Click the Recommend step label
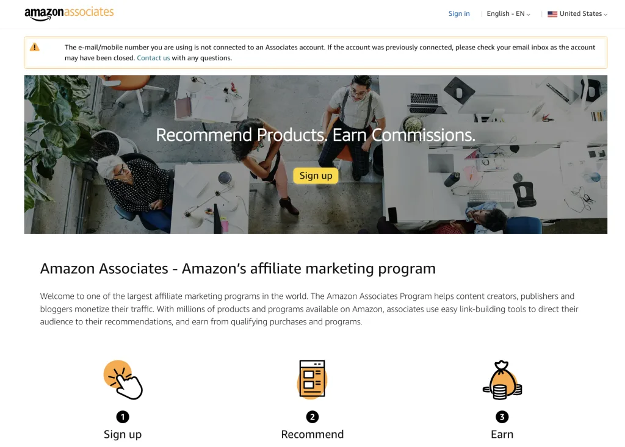 [312, 434]
